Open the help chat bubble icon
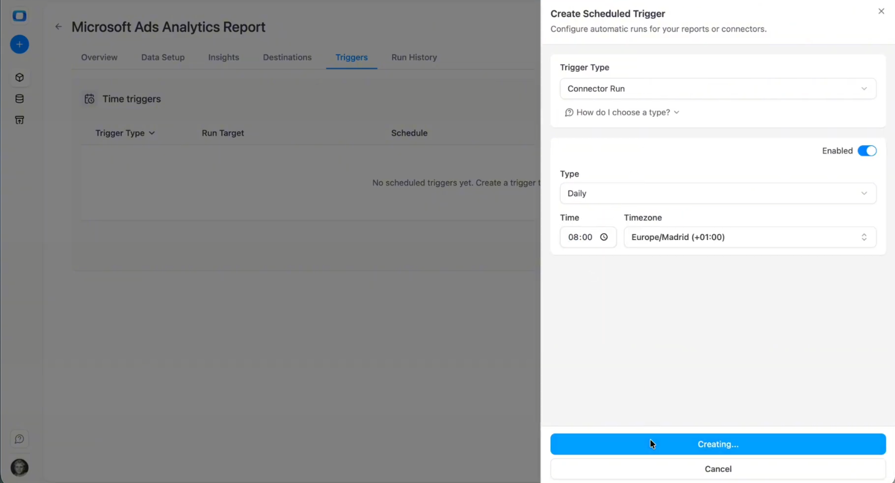The image size is (895, 483). (19, 438)
